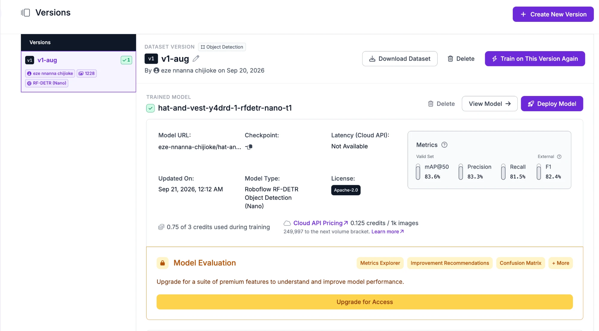This screenshot has height=331, width=599.
Task: Click the pencil icon to rename v1-aug
Action: 196,59
